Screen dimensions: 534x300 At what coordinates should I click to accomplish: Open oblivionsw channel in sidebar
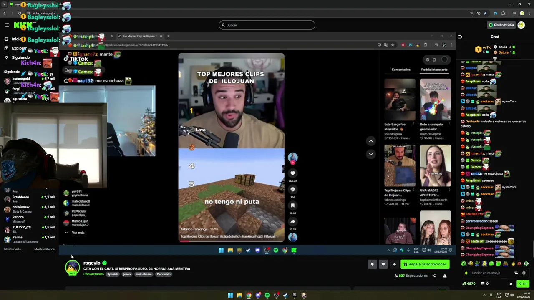tap(29, 209)
